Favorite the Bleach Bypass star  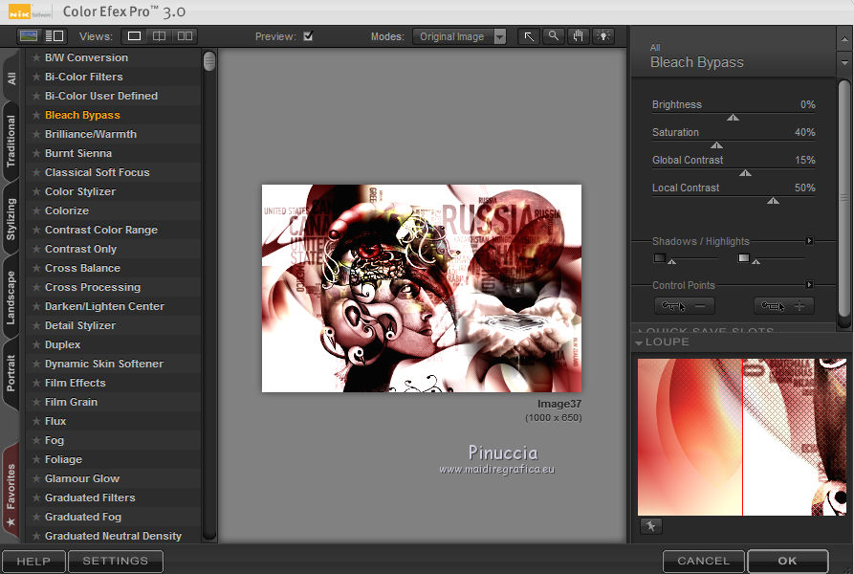pyautogui.click(x=36, y=115)
